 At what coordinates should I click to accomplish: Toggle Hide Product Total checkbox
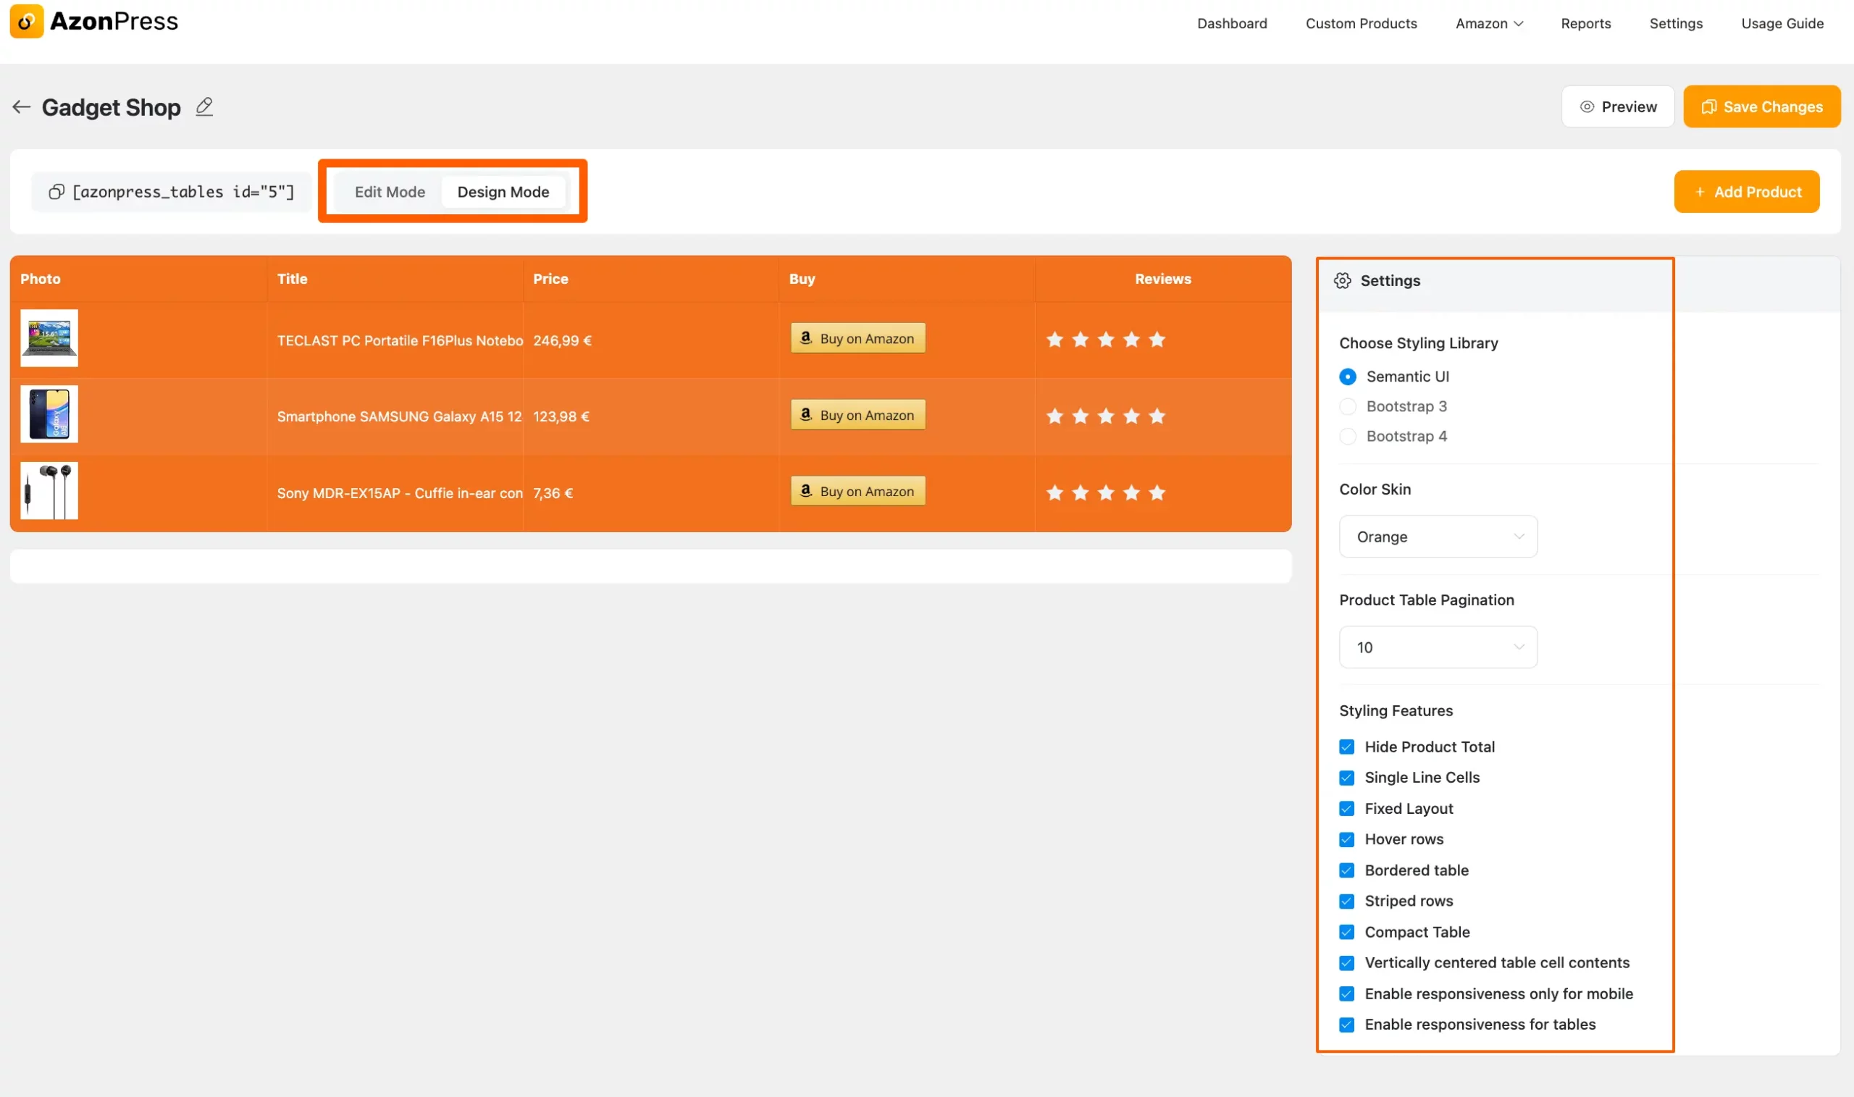pyautogui.click(x=1346, y=746)
